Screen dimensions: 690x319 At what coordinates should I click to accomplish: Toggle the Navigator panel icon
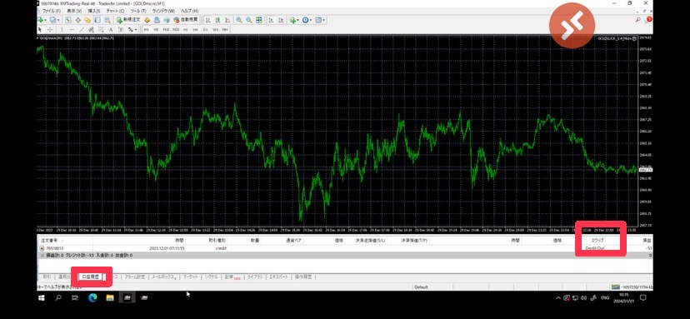pyautogui.click(x=87, y=20)
